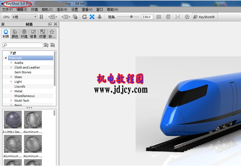The height and width of the screenshot is (167, 241).
Task: Select the Miscellaneous category
Action: pos(25,96)
